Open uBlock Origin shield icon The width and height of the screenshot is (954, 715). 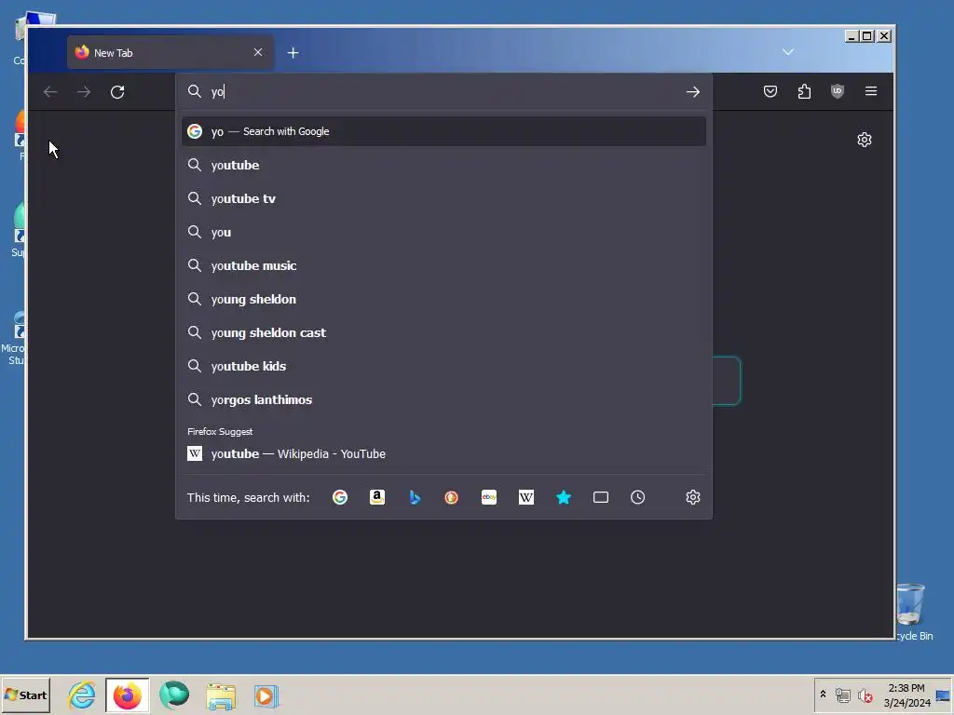coord(838,91)
